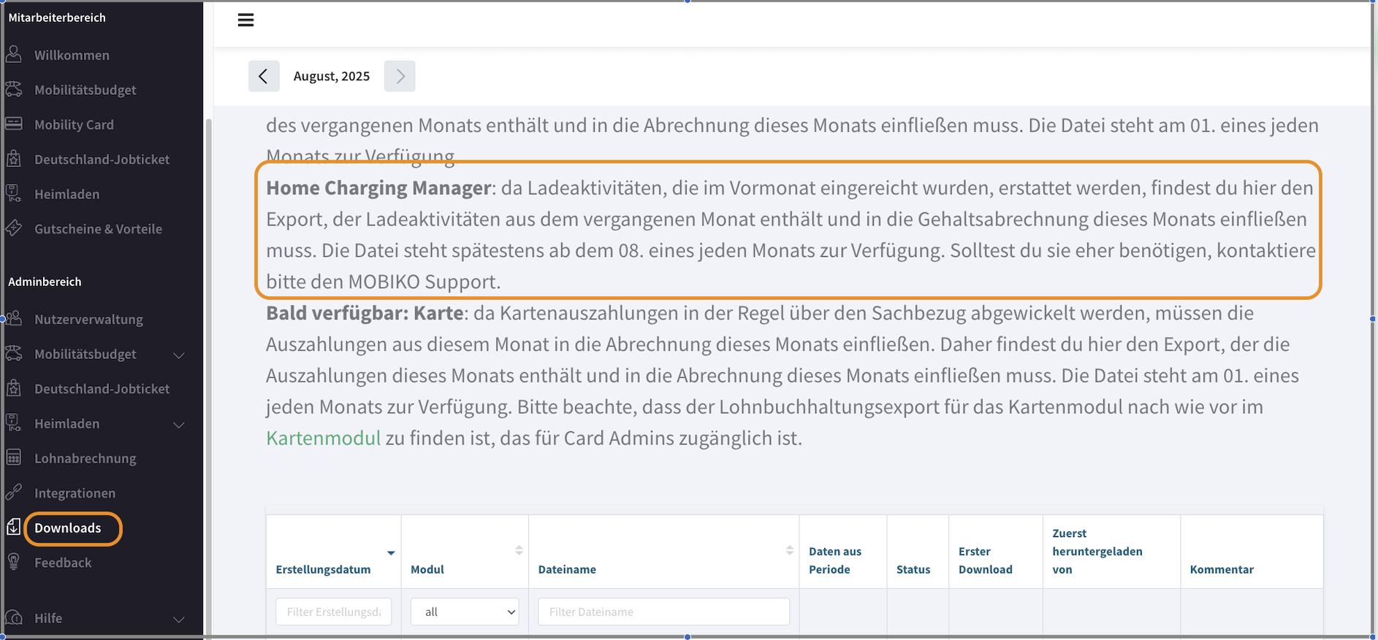Click the Mobility Card sidebar icon
Image resolution: width=1378 pixels, height=640 pixels.
click(14, 124)
